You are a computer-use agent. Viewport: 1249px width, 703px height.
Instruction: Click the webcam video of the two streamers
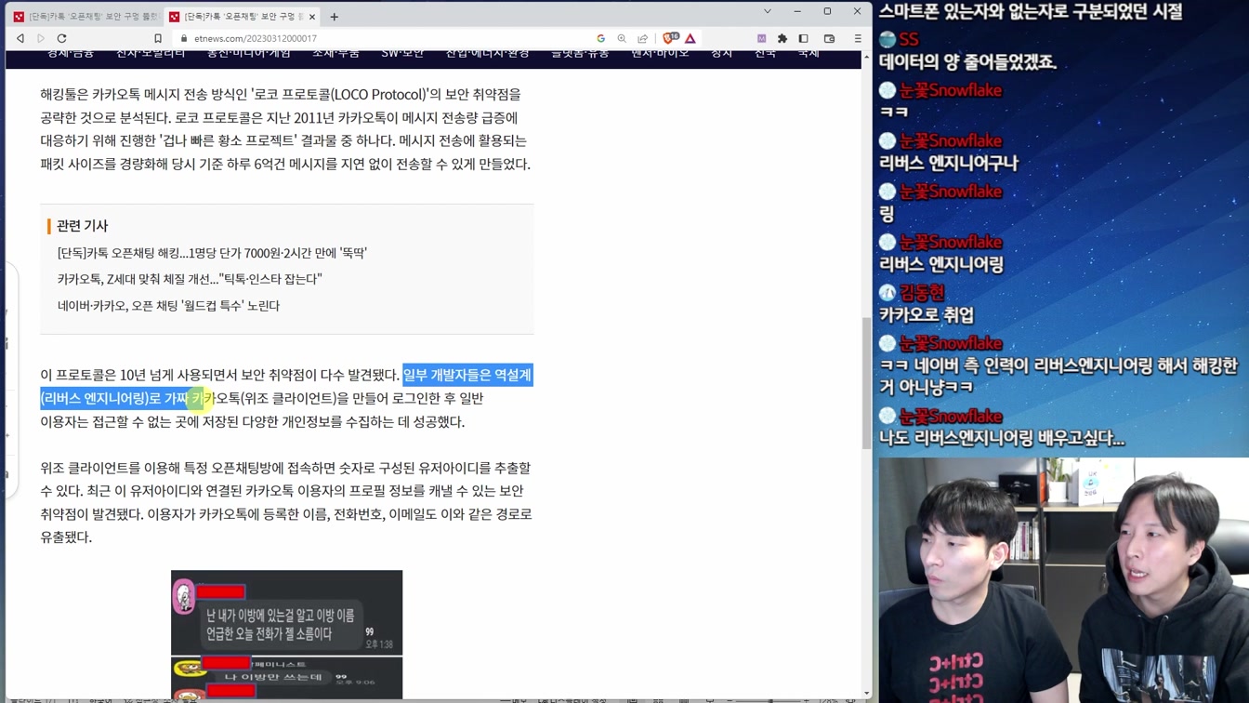point(1063,580)
